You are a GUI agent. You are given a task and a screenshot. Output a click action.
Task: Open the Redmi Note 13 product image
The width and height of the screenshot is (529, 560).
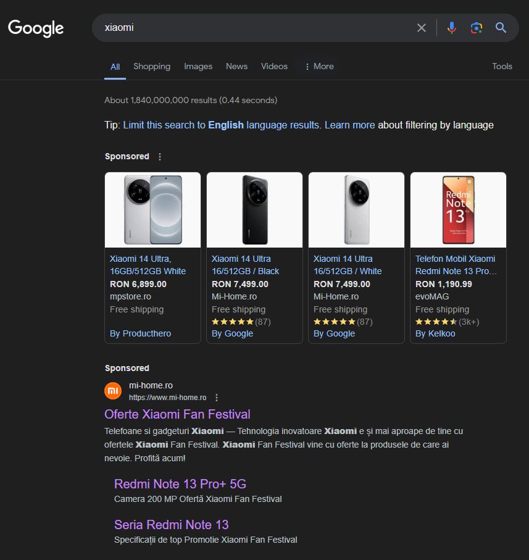coord(459,210)
